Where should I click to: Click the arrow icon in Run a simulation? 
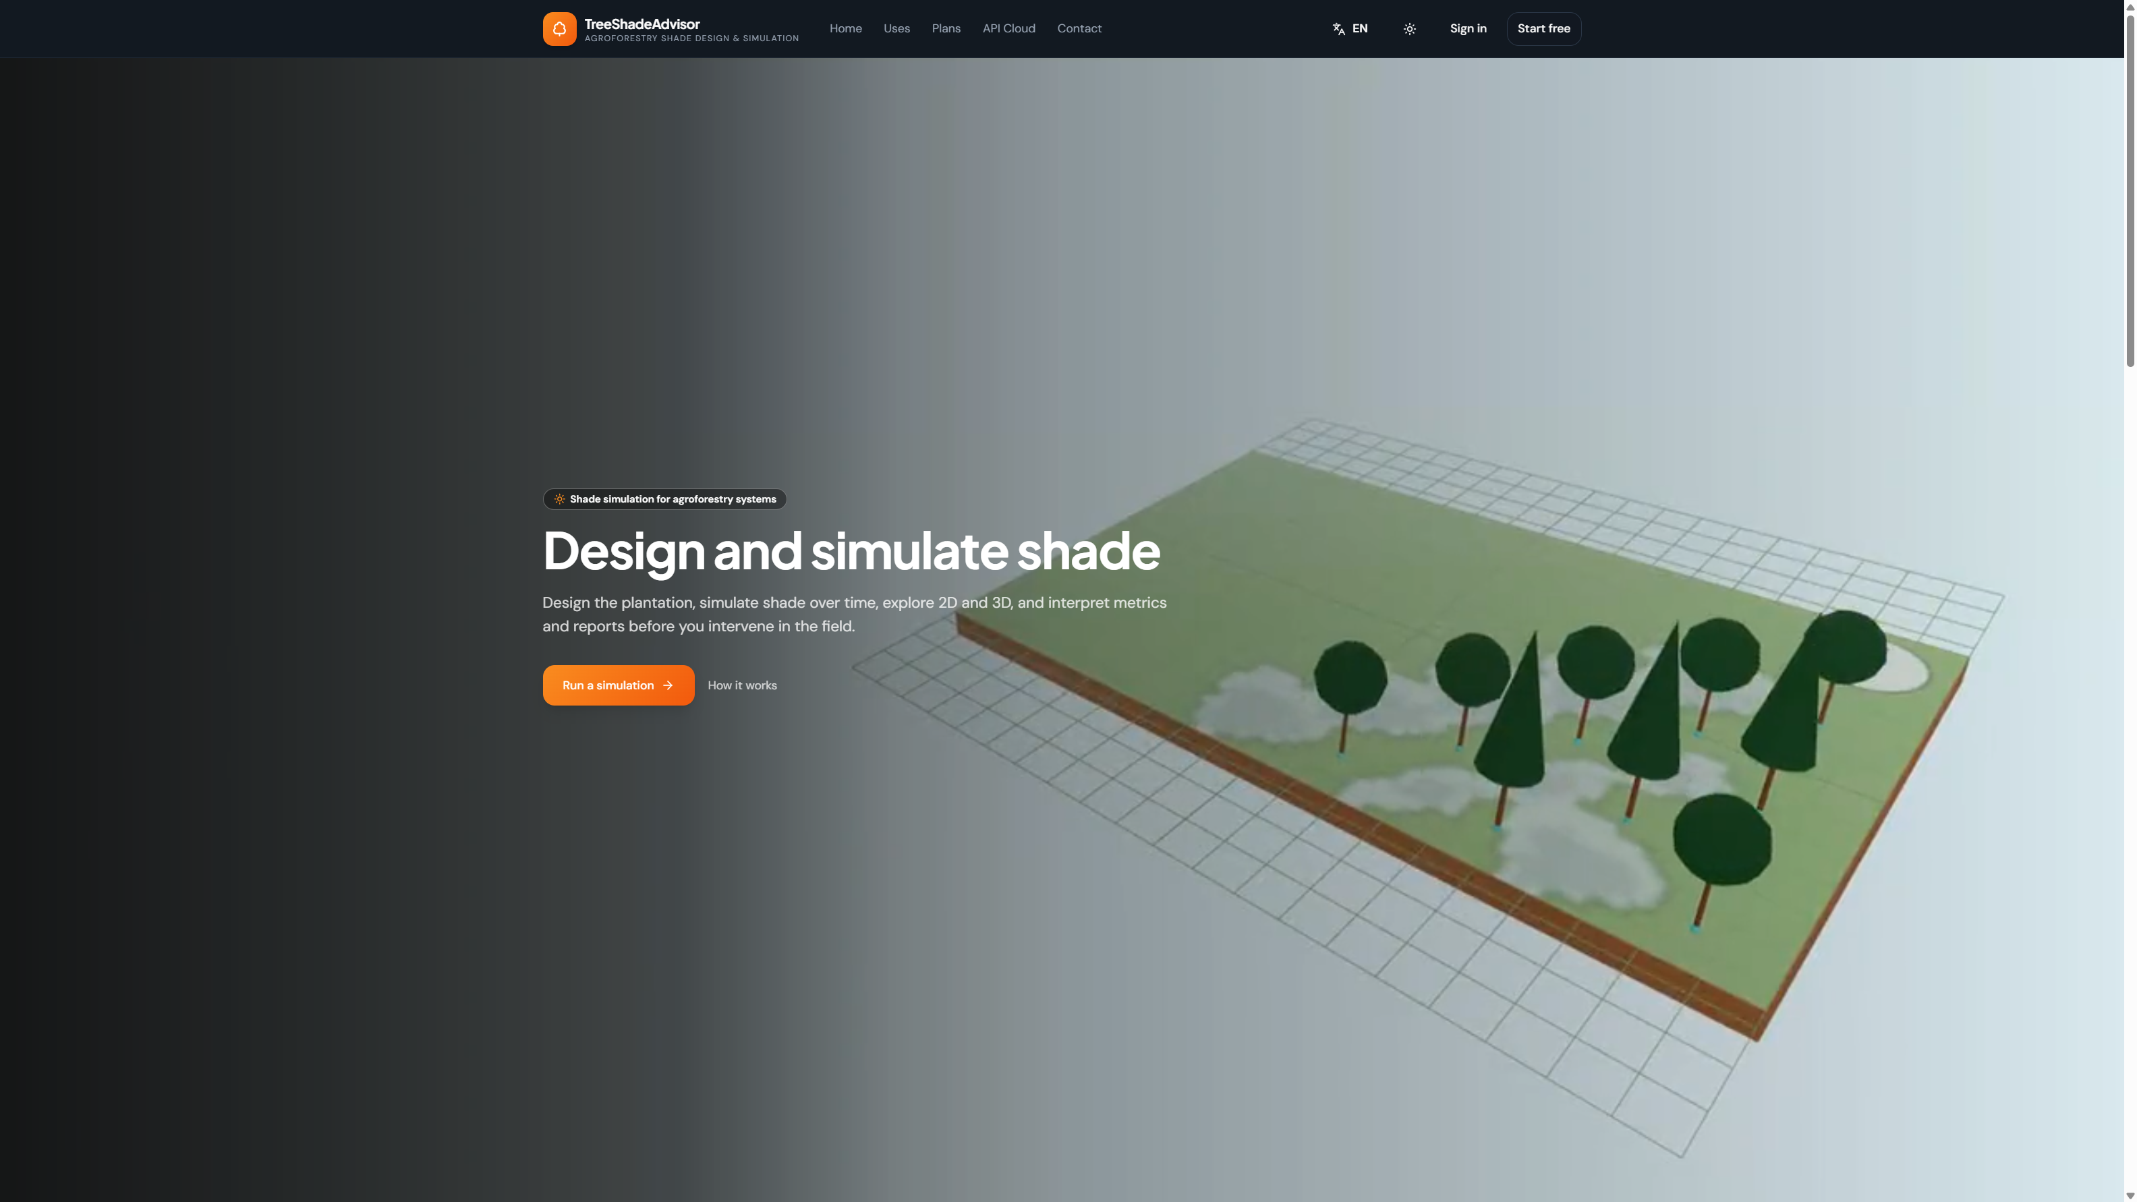[x=668, y=685]
